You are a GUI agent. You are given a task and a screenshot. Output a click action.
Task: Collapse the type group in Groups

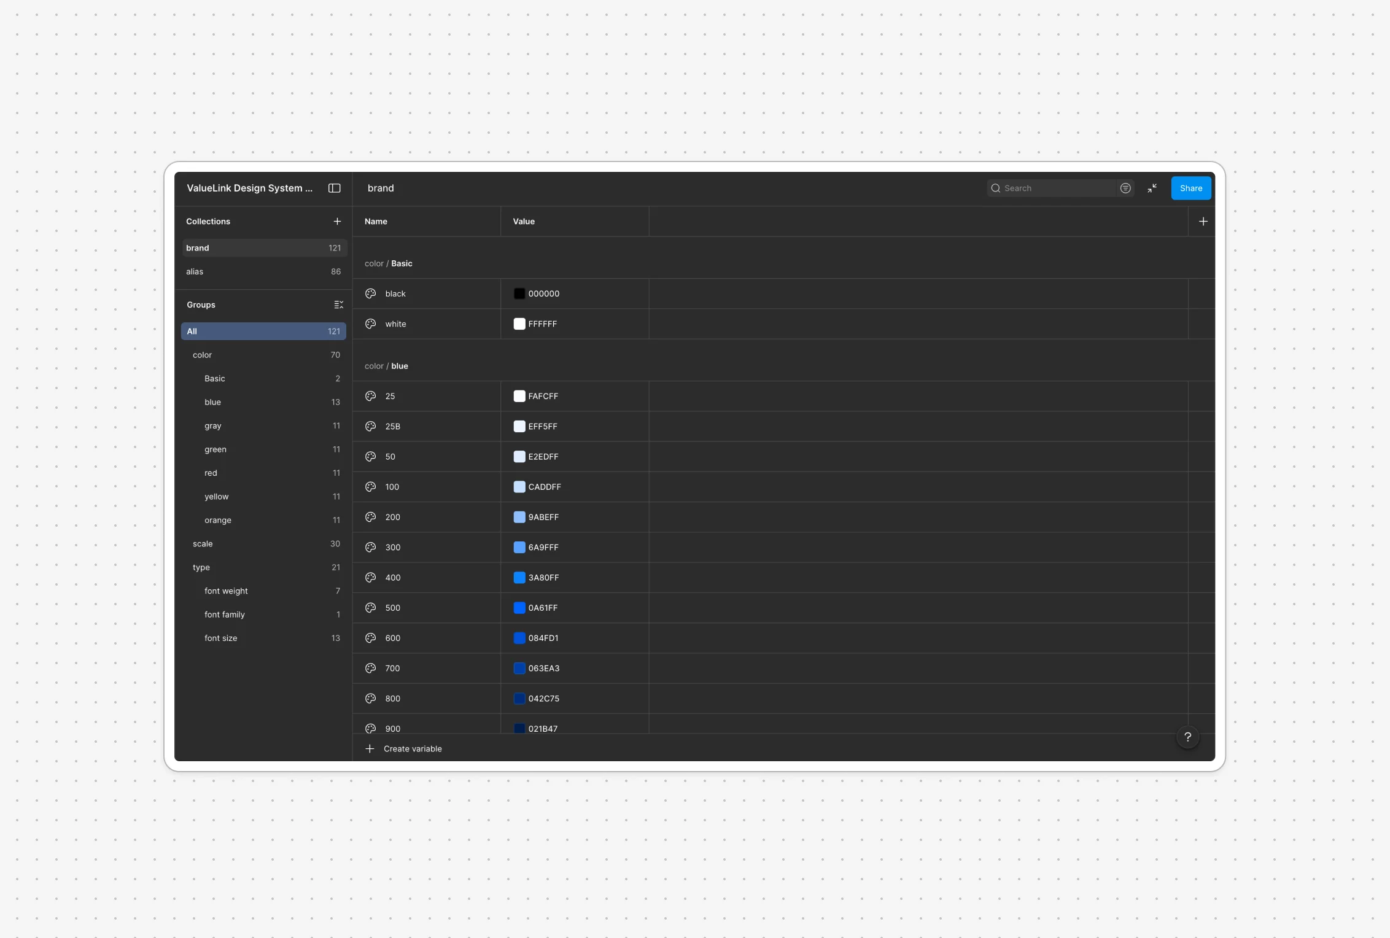tap(201, 567)
